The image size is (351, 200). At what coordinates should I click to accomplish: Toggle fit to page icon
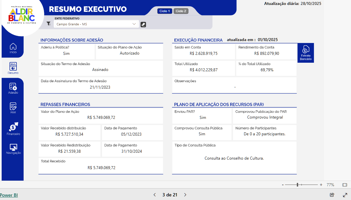(344, 185)
